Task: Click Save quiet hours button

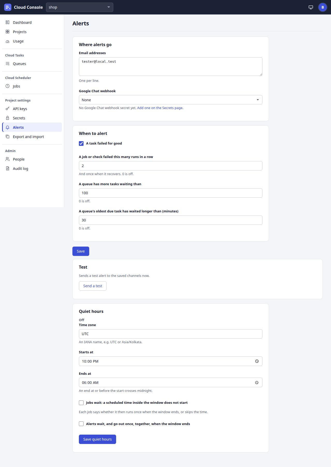Action: [x=97, y=439]
